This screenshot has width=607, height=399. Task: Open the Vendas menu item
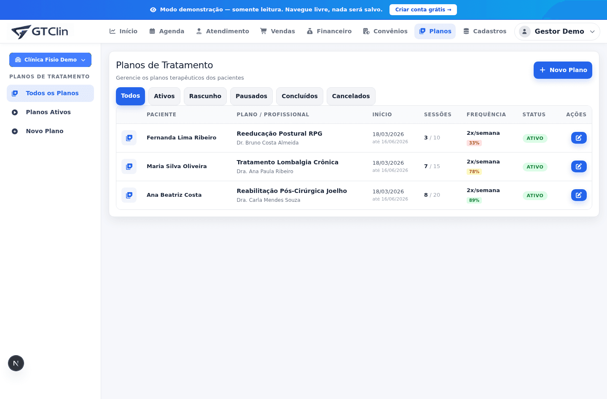tap(277, 31)
